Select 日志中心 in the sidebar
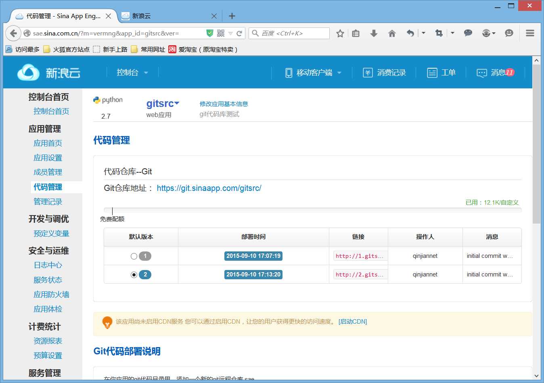The width and height of the screenshot is (544, 383). coord(48,265)
